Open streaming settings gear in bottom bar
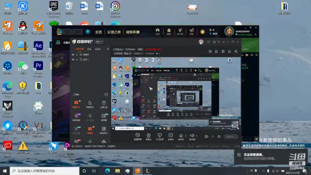 (x=219, y=136)
